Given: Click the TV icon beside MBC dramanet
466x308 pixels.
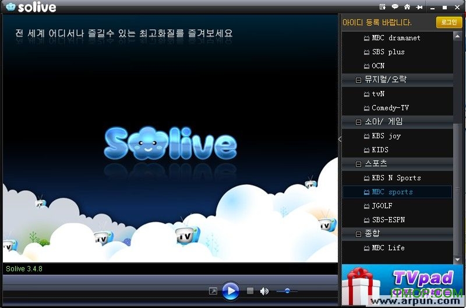Looking at the screenshot, I should click(x=367, y=38).
